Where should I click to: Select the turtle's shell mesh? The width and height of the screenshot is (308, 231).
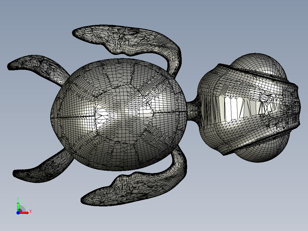(119, 114)
